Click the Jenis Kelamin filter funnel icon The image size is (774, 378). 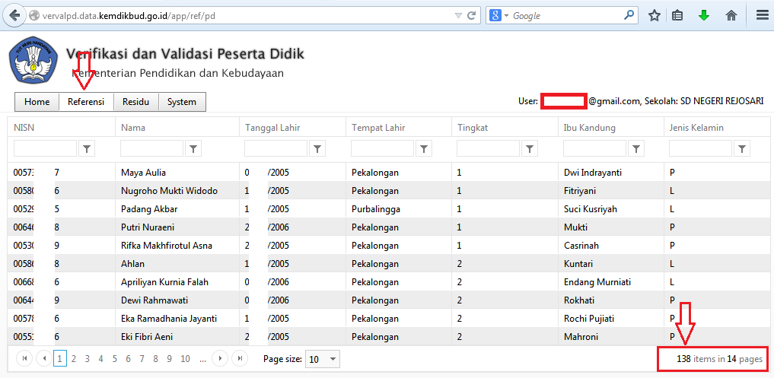coord(742,148)
